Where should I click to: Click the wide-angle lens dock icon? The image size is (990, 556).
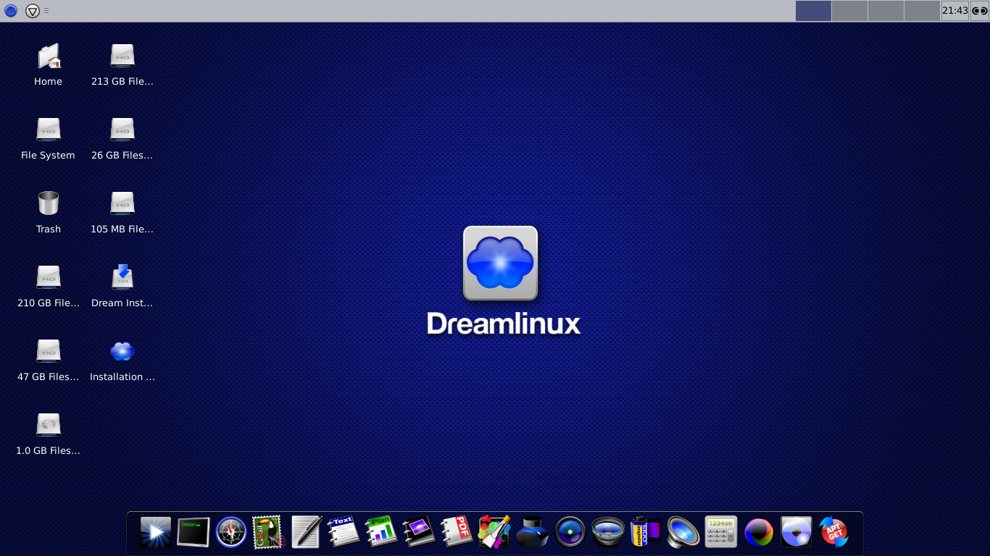click(x=608, y=532)
